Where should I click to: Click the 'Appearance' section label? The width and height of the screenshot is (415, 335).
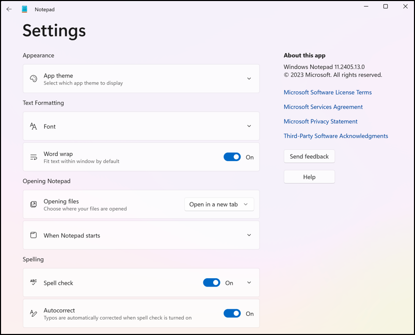tap(38, 56)
